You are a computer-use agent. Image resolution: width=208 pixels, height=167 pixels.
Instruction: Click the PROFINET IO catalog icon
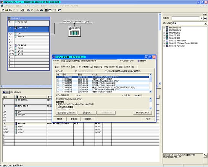(167, 33)
